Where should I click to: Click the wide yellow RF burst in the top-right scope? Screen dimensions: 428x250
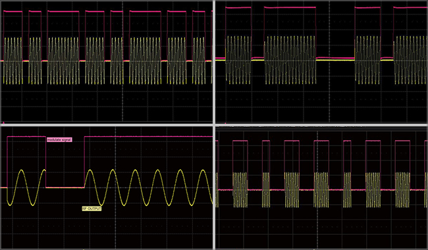point(290,60)
